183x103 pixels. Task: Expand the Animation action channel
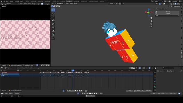pos(2,76)
